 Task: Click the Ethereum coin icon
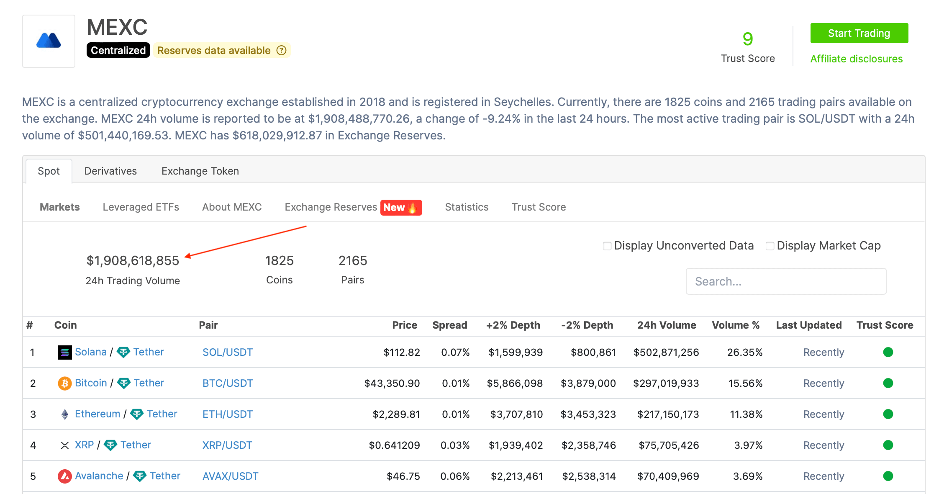coord(64,414)
